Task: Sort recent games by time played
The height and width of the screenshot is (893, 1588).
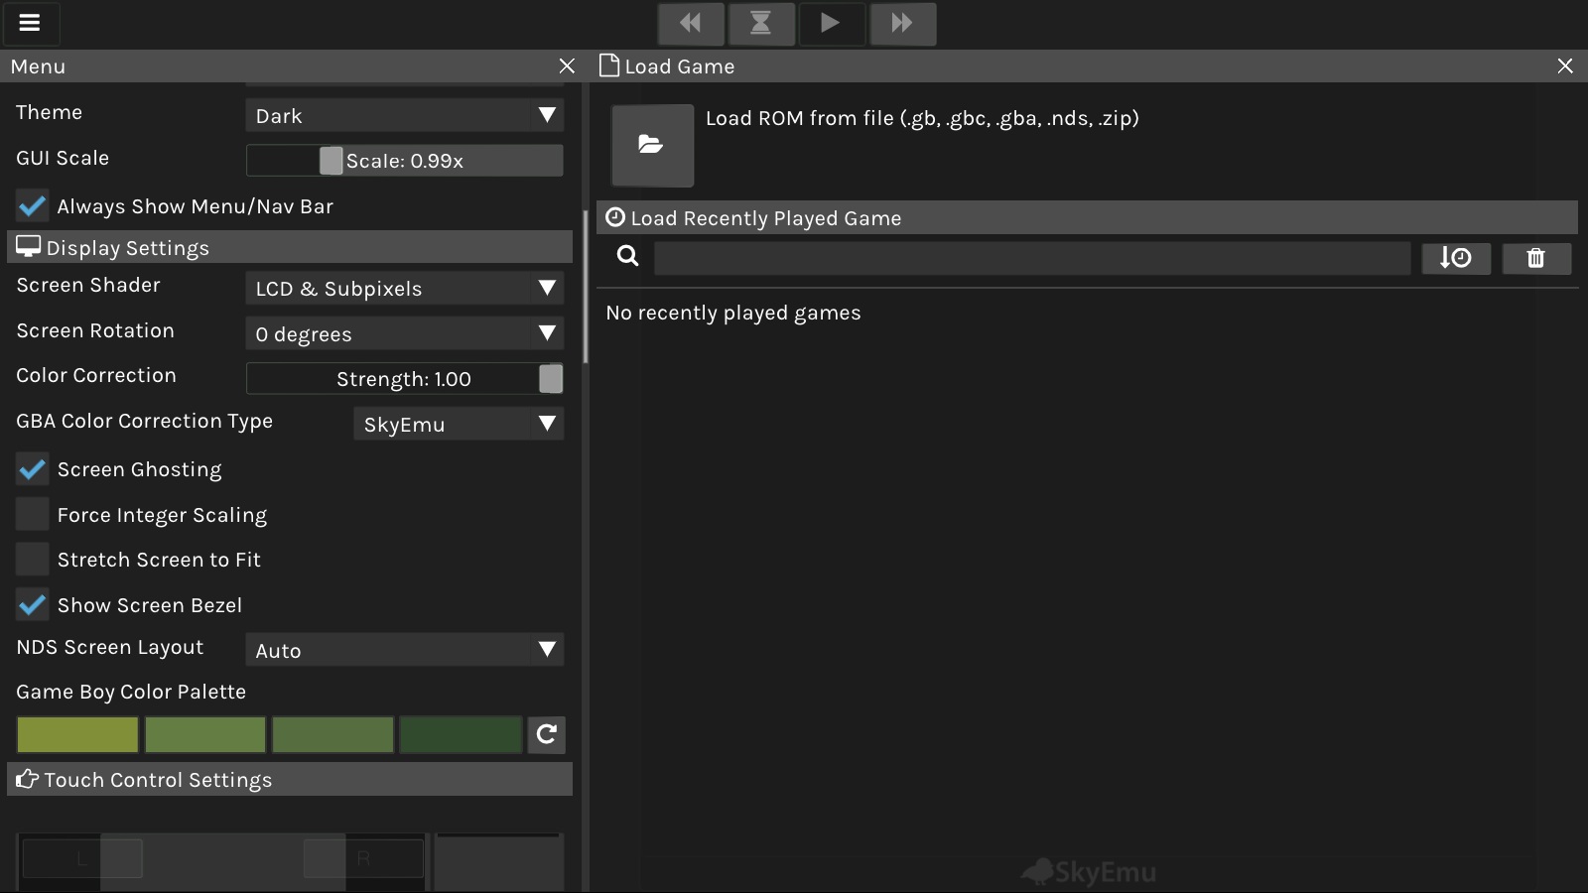Action: [1456, 258]
